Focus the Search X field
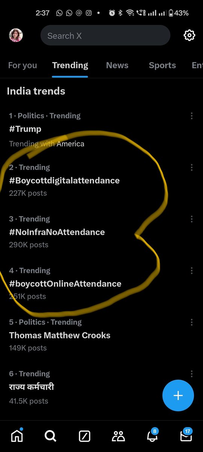 tap(105, 36)
